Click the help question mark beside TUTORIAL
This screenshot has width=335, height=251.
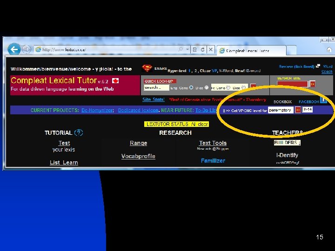tap(79, 133)
